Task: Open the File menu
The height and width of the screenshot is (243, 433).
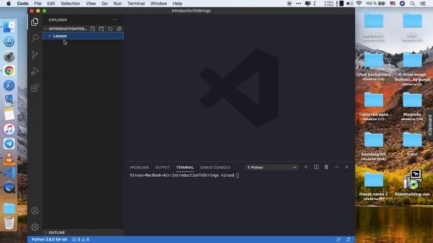Action: pyautogui.click(x=38, y=3)
